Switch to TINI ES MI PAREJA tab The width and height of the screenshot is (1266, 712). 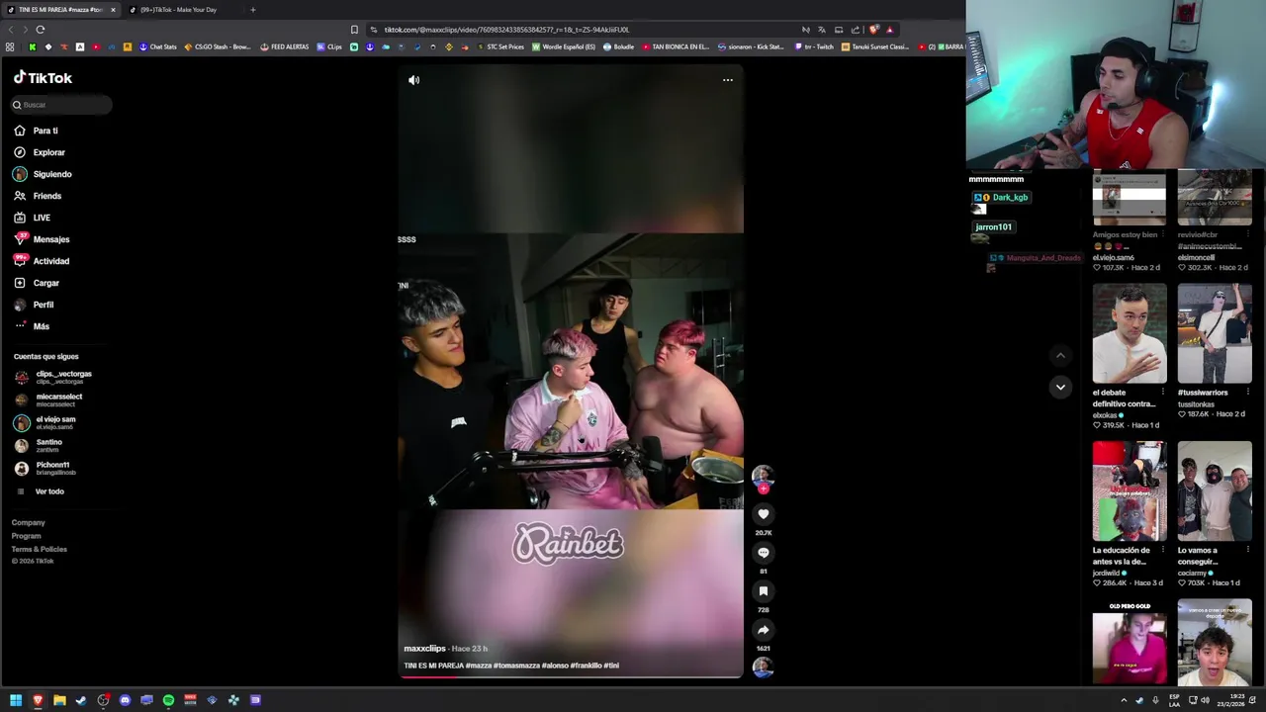point(59,10)
